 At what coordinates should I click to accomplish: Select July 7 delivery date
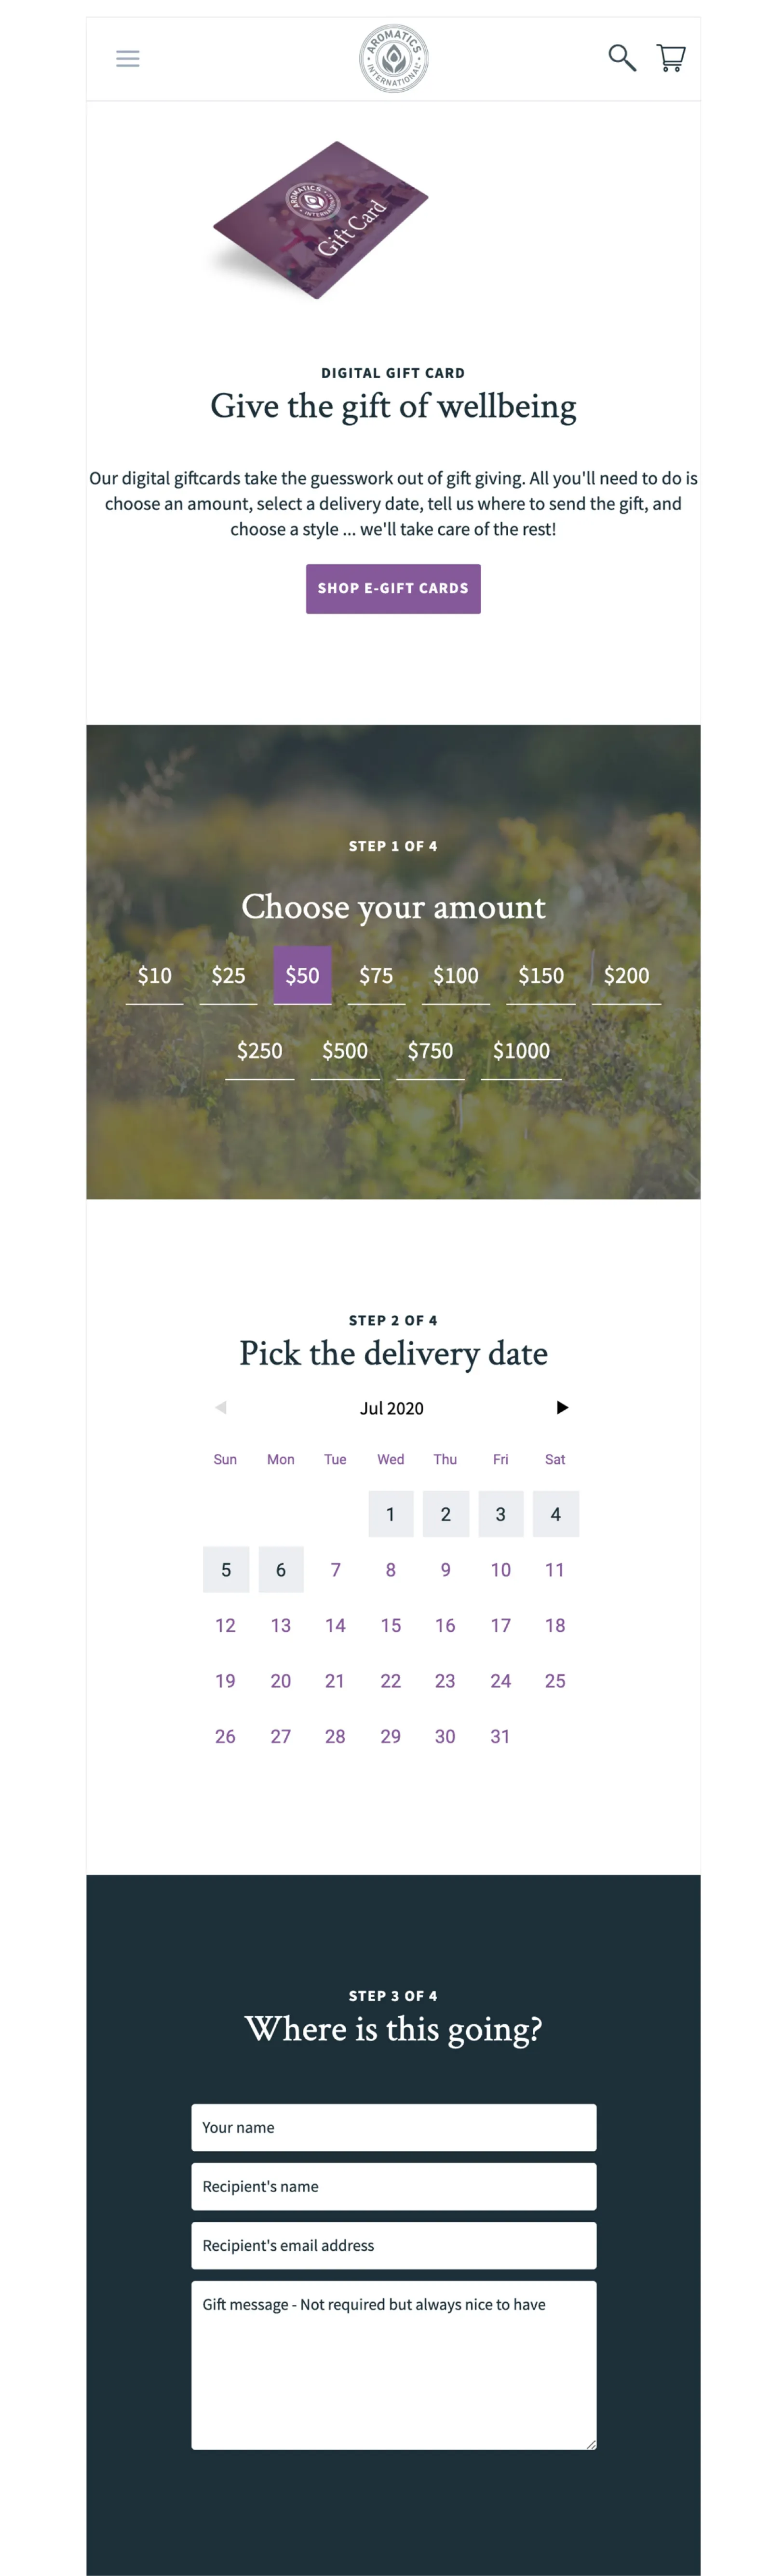[x=336, y=1570]
